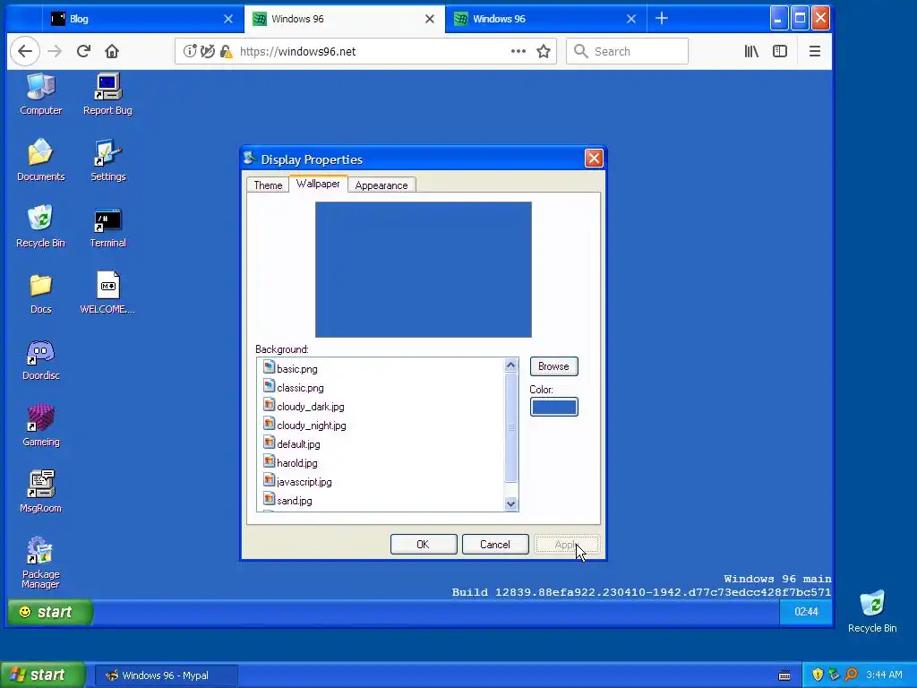
Task: Select cloudy_dark.jpg wallpaper
Action: click(x=381, y=406)
